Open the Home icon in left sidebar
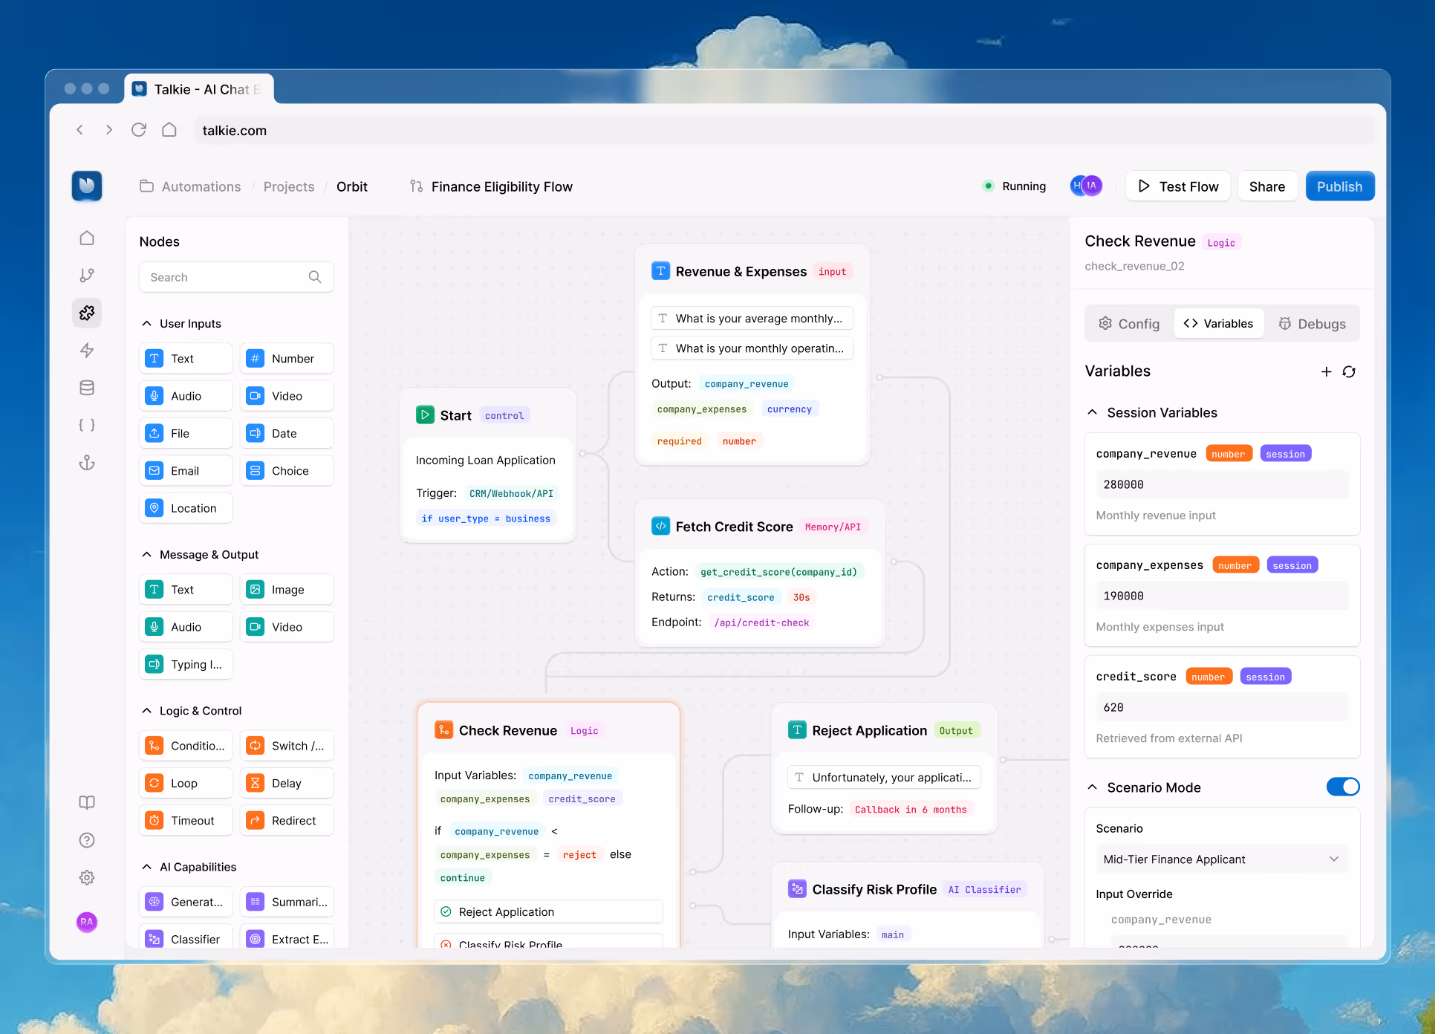The image size is (1444, 1034). click(87, 238)
